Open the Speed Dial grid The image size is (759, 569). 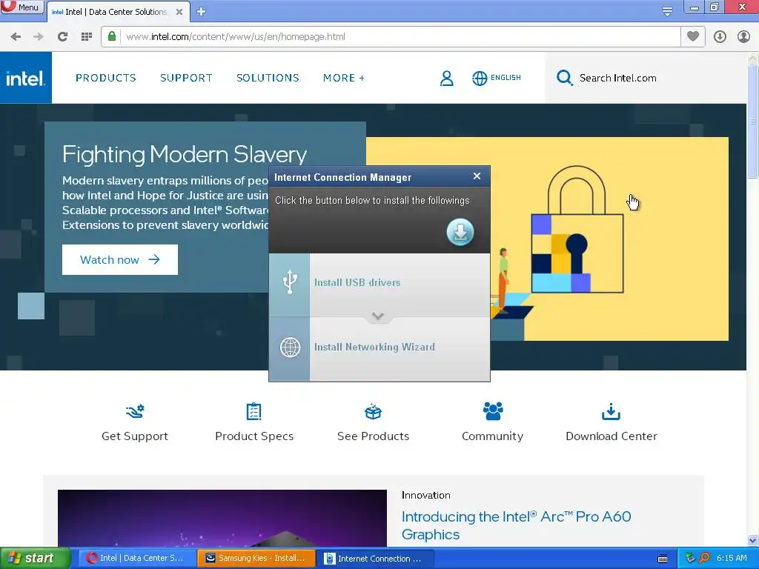click(x=86, y=37)
